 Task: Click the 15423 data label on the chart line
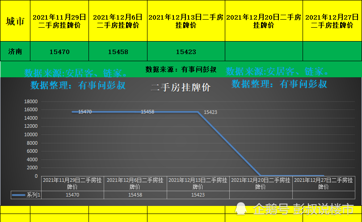click(x=210, y=113)
